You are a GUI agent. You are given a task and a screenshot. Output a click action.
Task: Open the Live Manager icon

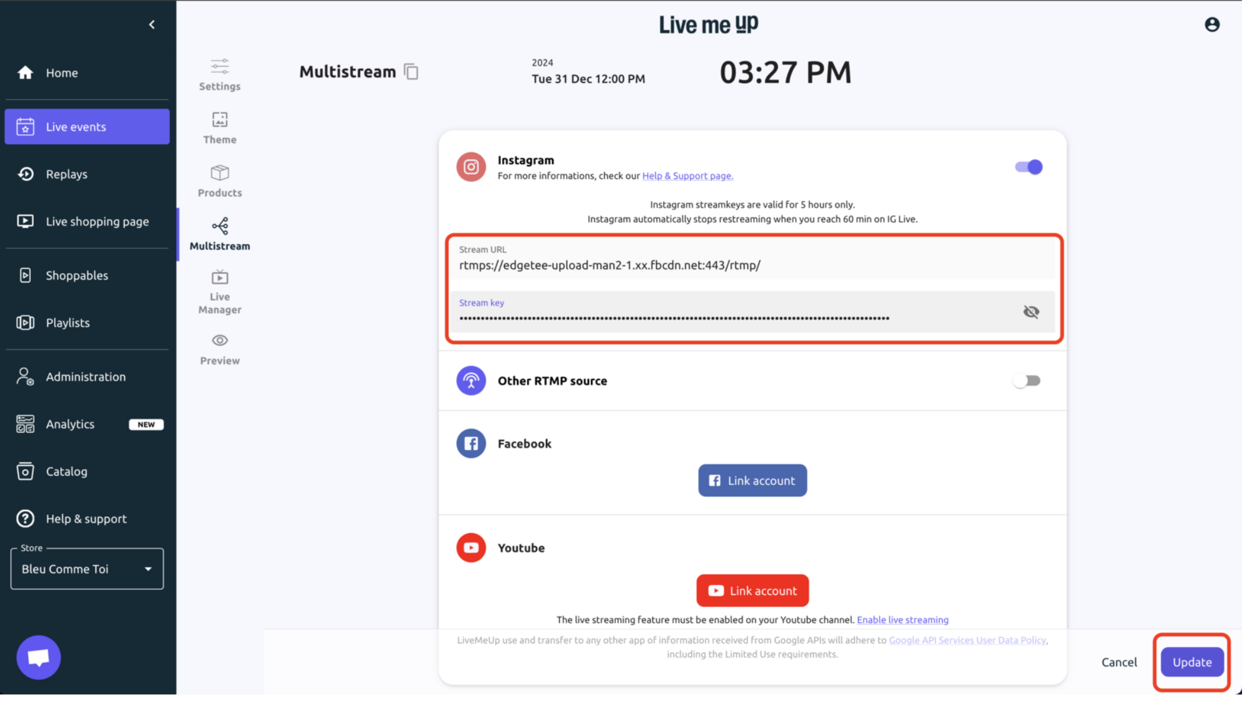[x=220, y=277]
